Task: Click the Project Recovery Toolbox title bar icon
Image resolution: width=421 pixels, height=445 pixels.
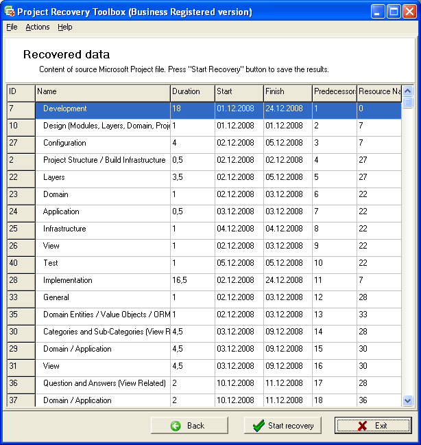Action: (10, 12)
